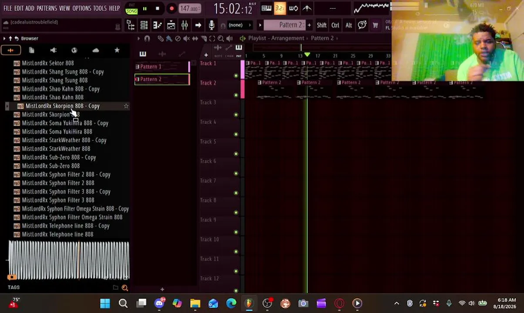Viewport: 524px width, 313px height.
Task: Mute Track 5 with its green dot
Action: 236,154
